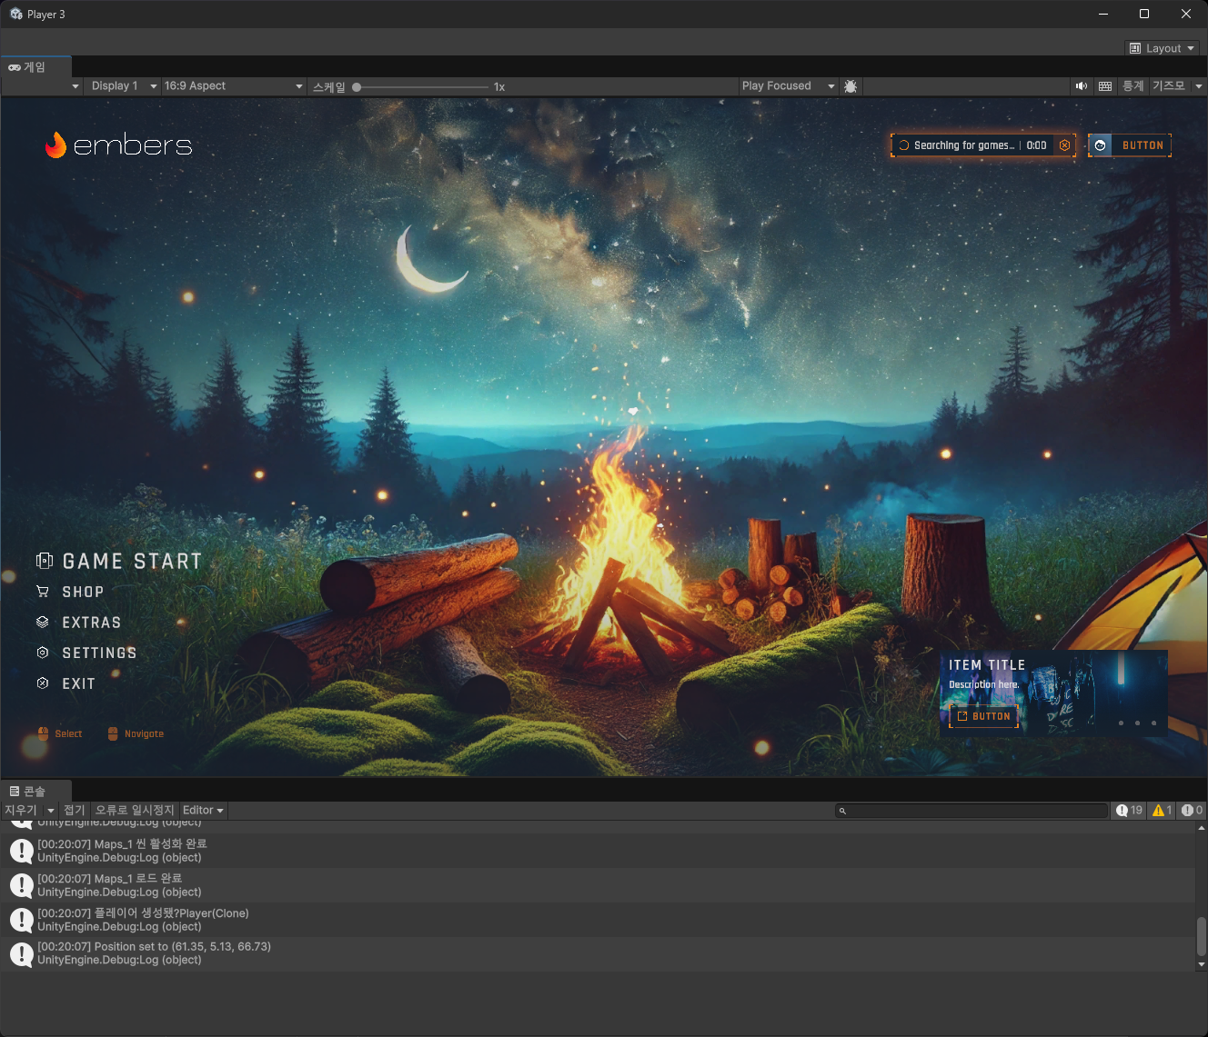
Task: Toggle the keyboard shortcuts icon in Game toolbar
Action: 1105,86
